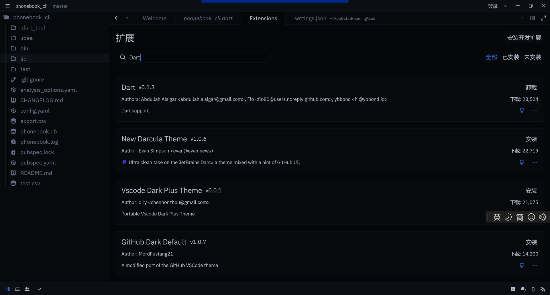Go back with the left arrow
This screenshot has width=550, height=295.
pos(117,18)
